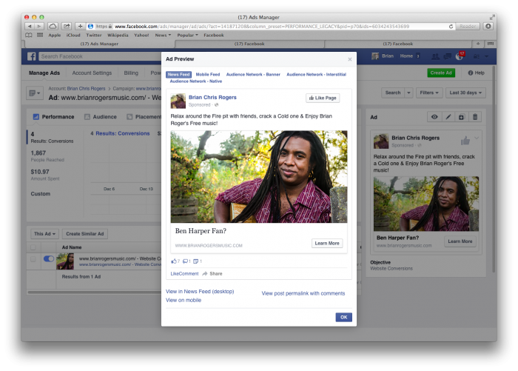This screenshot has width=518, height=371.
Task: Select Audience Network - Interstitial preview tab
Action: (x=316, y=74)
